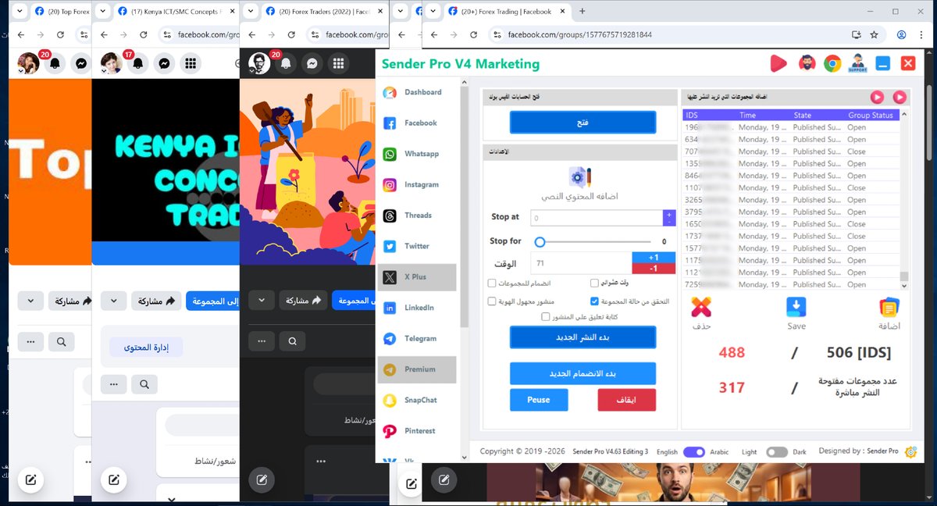Increase time with the blue +1 button

click(654, 258)
